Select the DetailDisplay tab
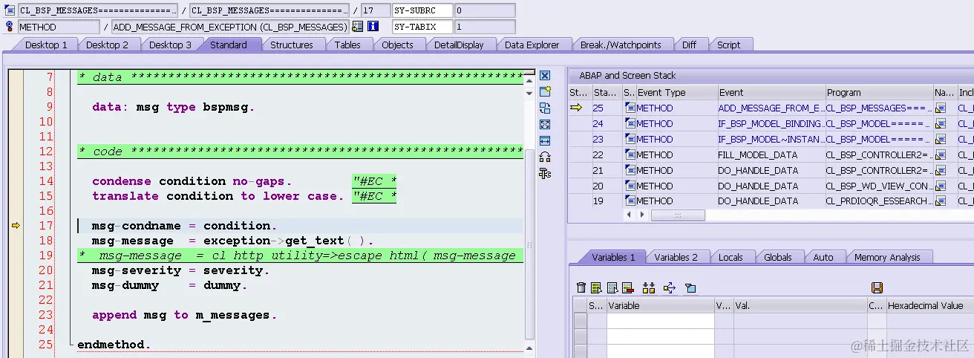Viewport: 974px width, 358px height. point(459,45)
